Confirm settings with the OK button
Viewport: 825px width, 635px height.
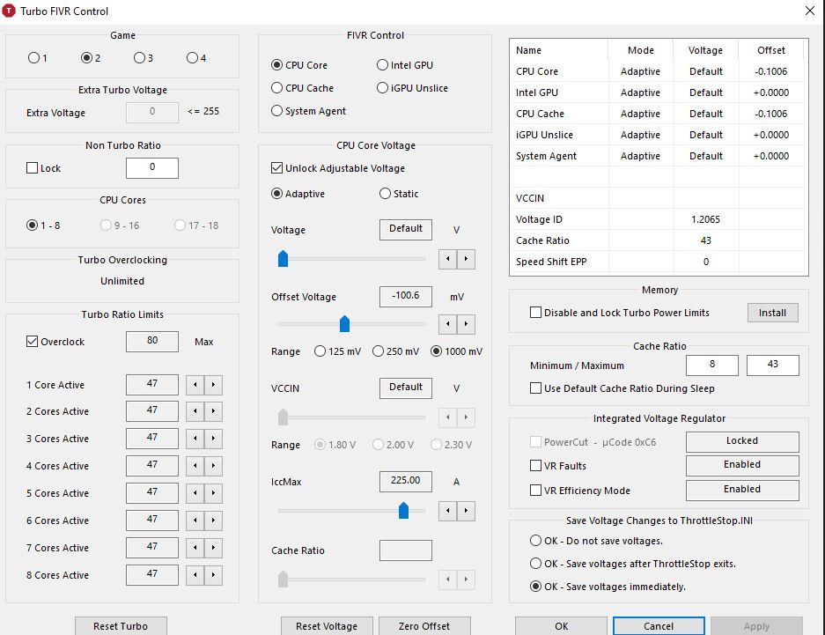pos(562,626)
